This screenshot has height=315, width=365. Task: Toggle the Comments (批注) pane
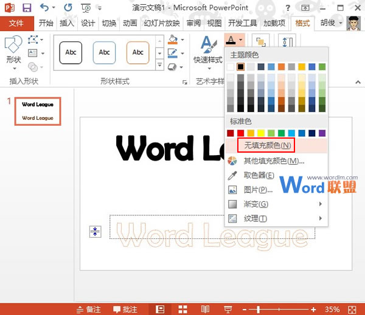125,310
